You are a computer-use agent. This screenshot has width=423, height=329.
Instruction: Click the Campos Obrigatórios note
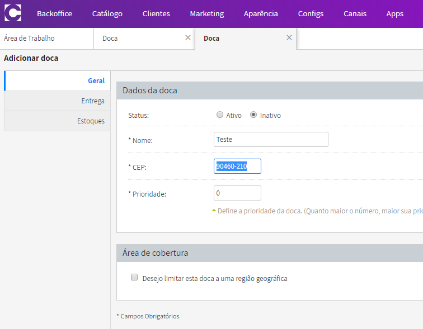(x=148, y=316)
